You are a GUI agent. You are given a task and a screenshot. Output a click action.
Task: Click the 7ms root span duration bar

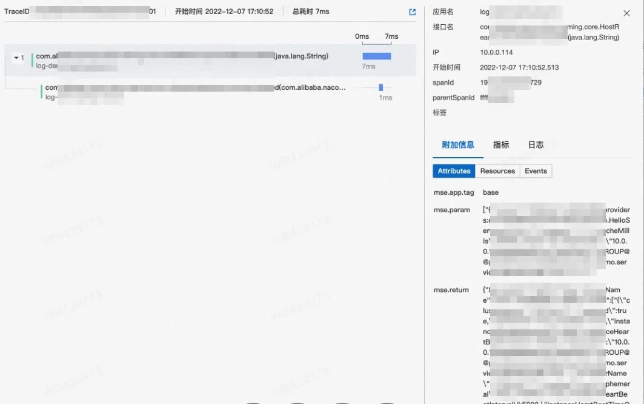[x=377, y=56]
